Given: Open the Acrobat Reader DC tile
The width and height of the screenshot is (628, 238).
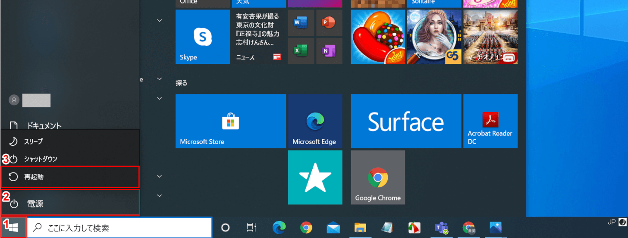Looking at the screenshot, I should click(x=490, y=121).
